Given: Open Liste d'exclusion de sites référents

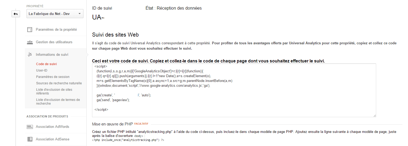Looking at the screenshot, I should point(54,92).
